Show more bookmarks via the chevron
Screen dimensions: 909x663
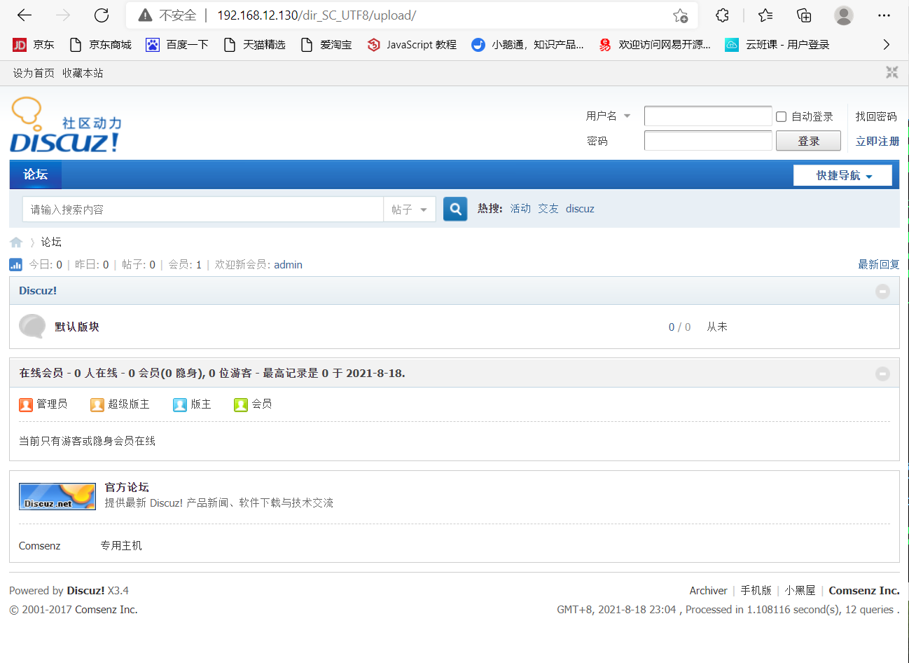[x=887, y=45]
